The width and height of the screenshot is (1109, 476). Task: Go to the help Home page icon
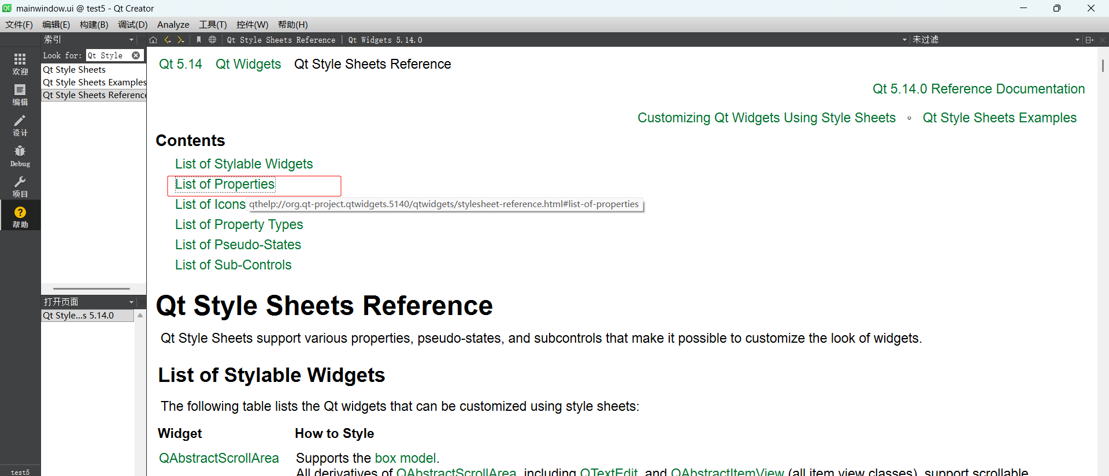click(x=153, y=40)
